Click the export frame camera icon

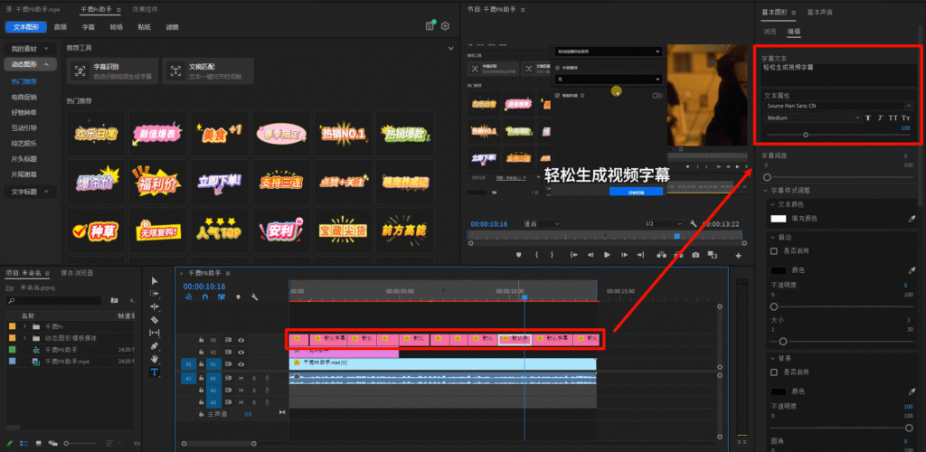[x=694, y=255]
